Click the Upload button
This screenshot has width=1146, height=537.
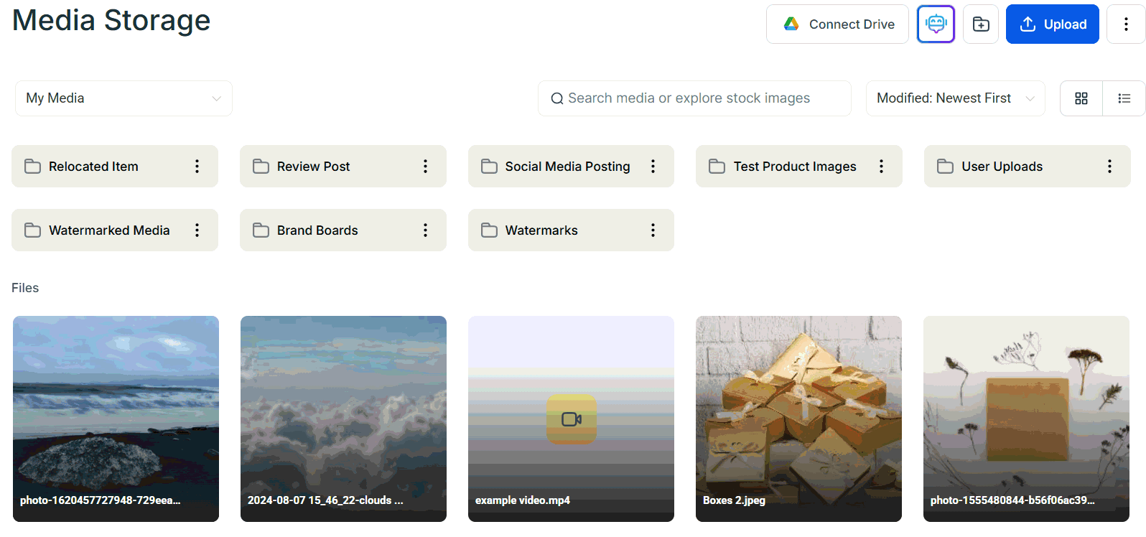coord(1052,24)
